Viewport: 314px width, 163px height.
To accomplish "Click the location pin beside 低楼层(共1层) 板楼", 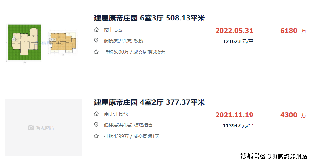I will coord(96,40).
